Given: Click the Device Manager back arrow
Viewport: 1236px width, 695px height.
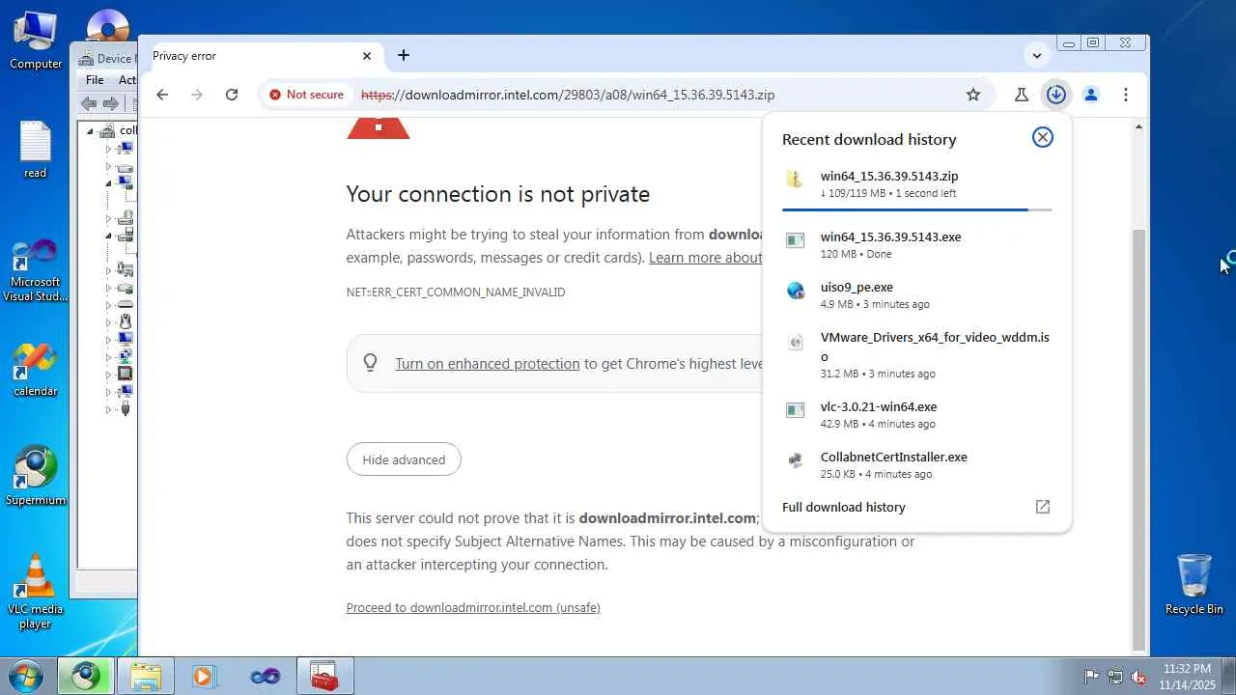Looking at the screenshot, I should point(89,103).
